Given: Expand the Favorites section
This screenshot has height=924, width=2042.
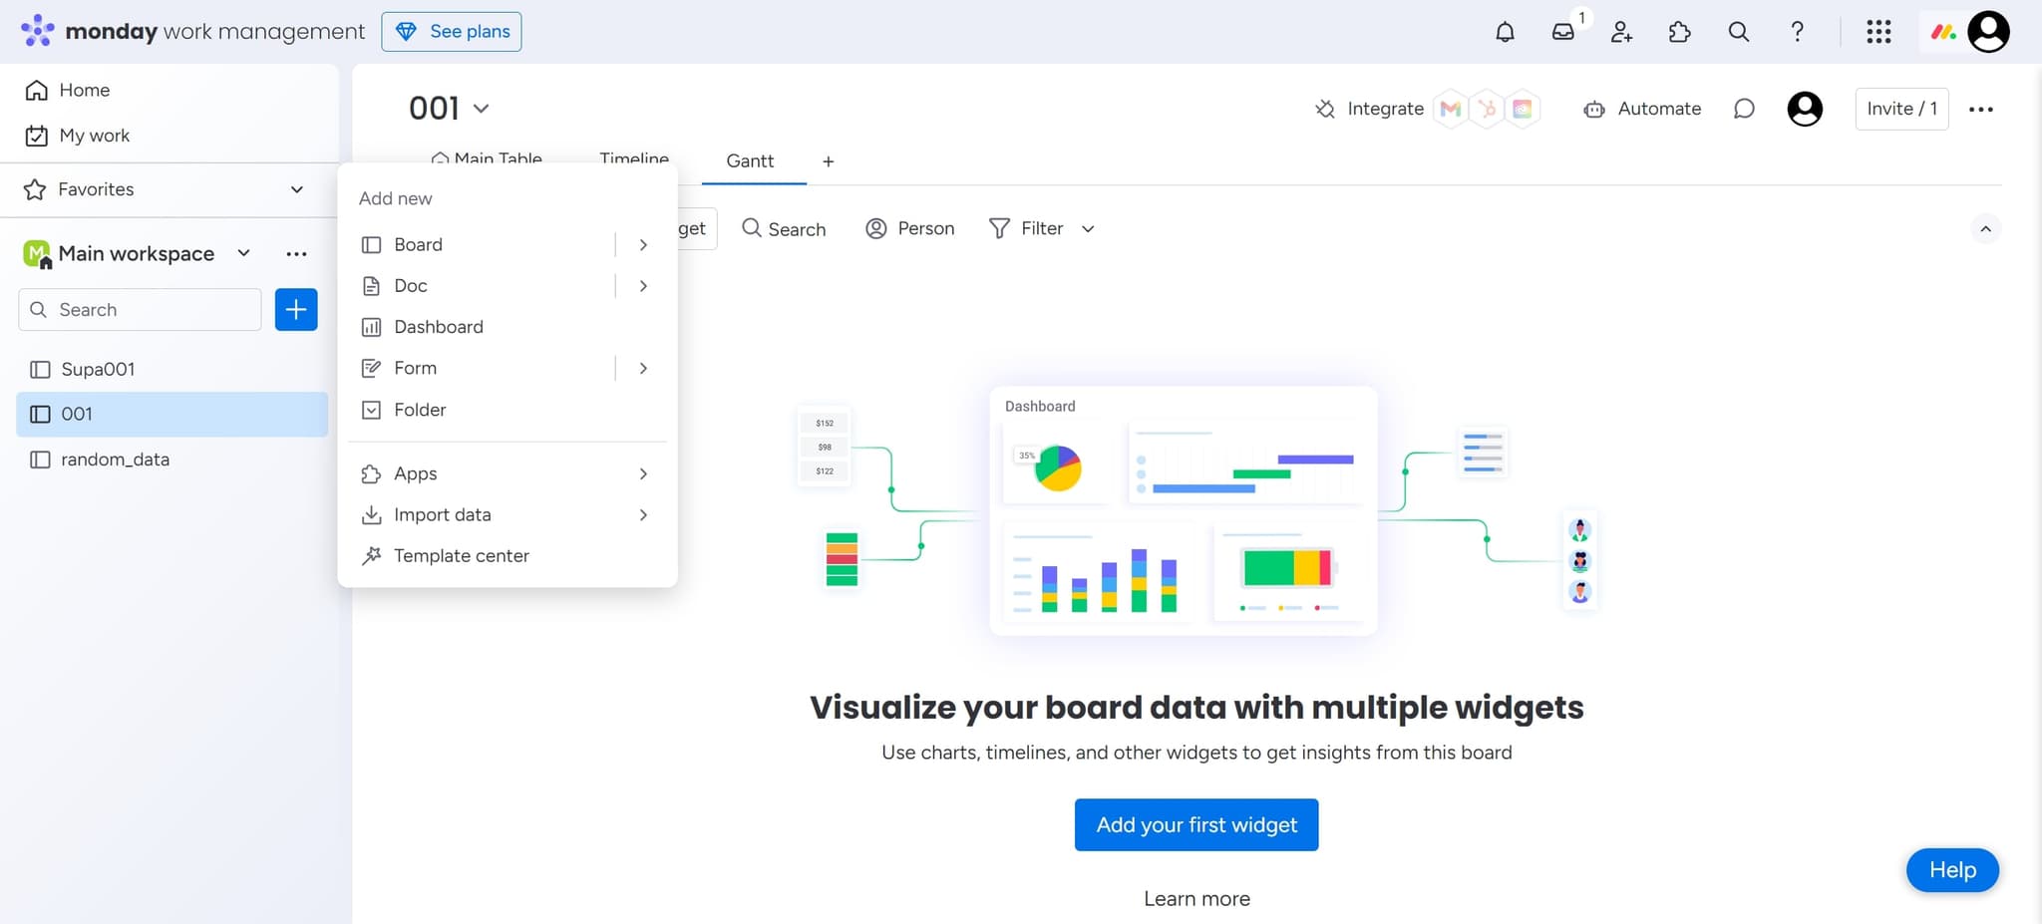Looking at the screenshot, I should [x=296, y=189].
